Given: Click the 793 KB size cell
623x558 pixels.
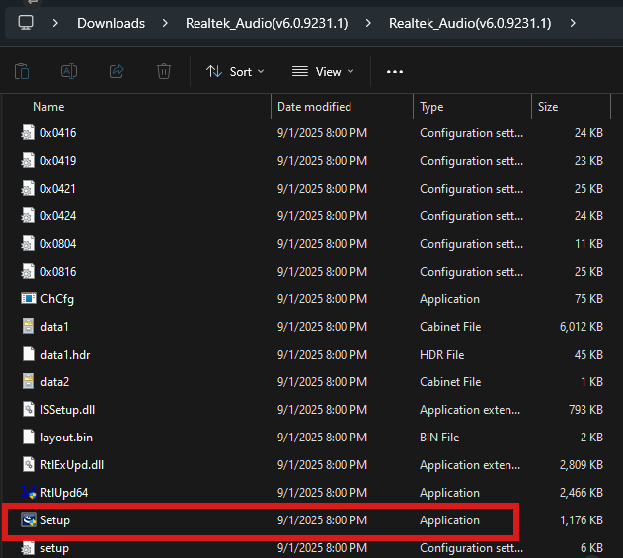Looking at the screenshot, I should pyautogui.click(x=586, y=409).
